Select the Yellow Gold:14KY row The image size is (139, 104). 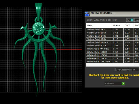(x=112, y=36)
